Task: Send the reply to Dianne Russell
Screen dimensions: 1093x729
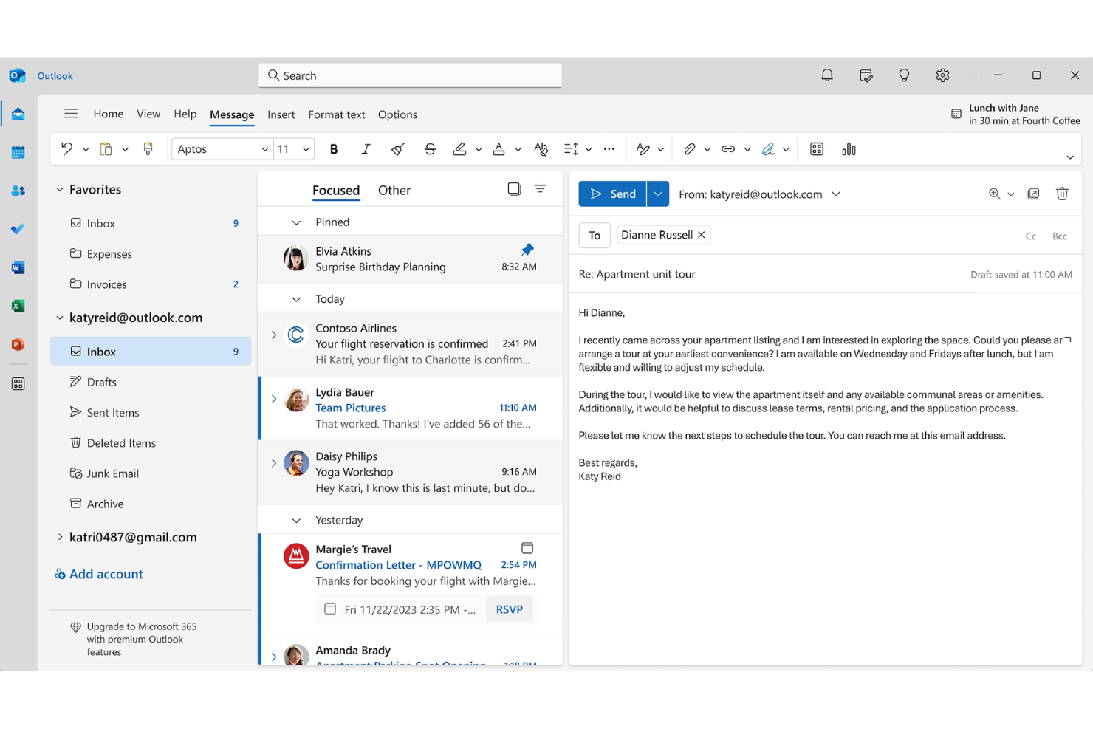Action: pyautogui.click(x=612, y=194)
